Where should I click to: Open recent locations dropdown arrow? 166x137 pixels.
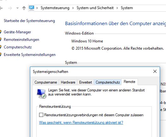click(17, 8)
